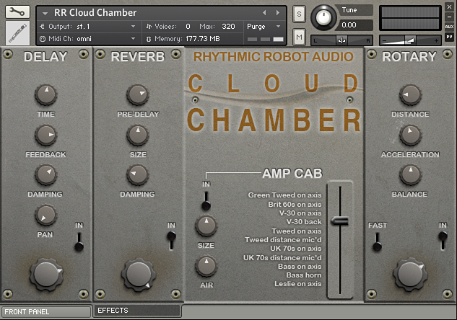The height and width of the screenshot is (320, 457).
Task: Click the Amp Cab SIZE knob
Action: pyautogui.click(x=206, y=226)
